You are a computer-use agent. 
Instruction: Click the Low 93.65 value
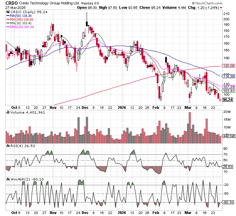click(128, 7)
